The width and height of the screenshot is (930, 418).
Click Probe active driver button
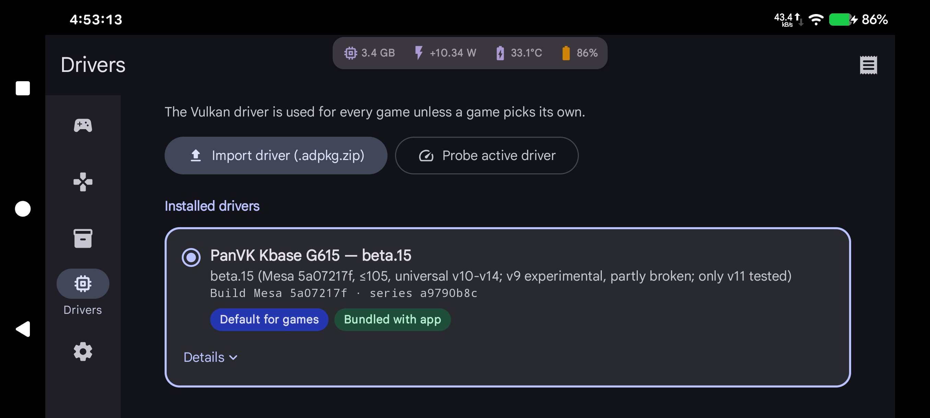pyautogui.click(x=486, y=156)
